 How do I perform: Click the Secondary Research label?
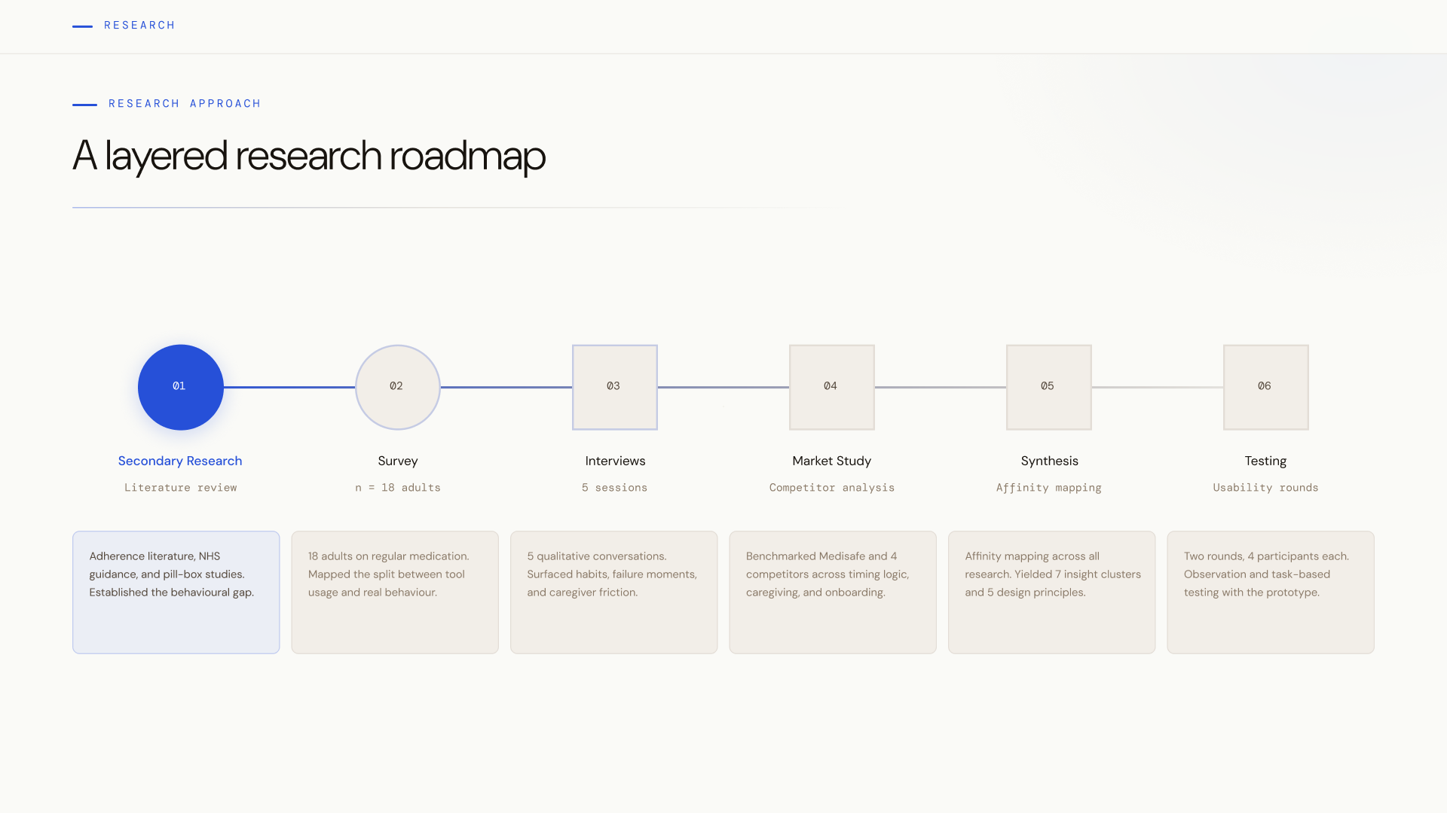[x=180, y=461]
